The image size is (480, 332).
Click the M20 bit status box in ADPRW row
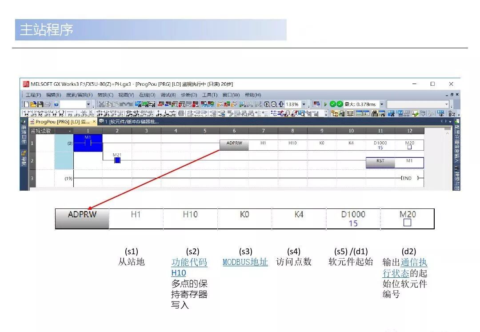click(409, 147)
